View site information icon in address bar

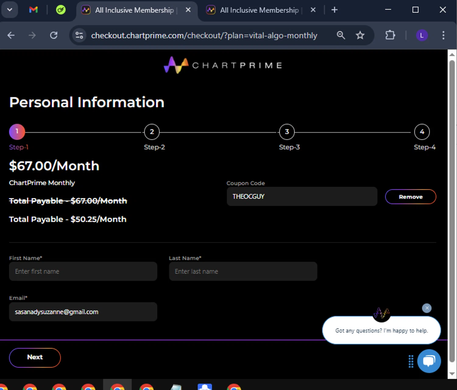(x=79, y=35)
